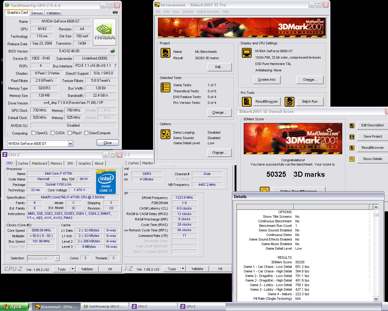Click Validate in the front CPU-Z window
Image resolution: width=388 pixels, height=311 pixels.
tap(87, 269)
